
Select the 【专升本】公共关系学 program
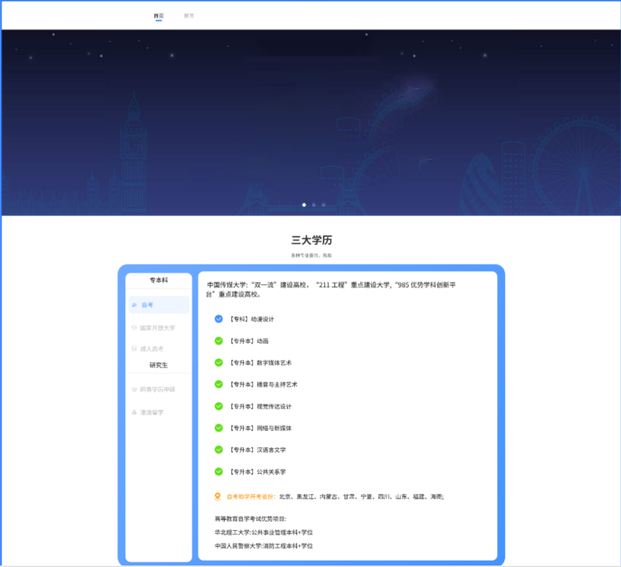[x=257, y=472]
